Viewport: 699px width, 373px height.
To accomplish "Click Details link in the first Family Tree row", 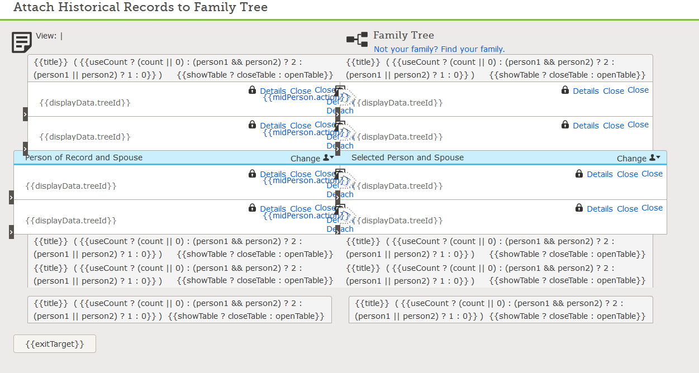I will pyautogui.click(x=586, y=91).
